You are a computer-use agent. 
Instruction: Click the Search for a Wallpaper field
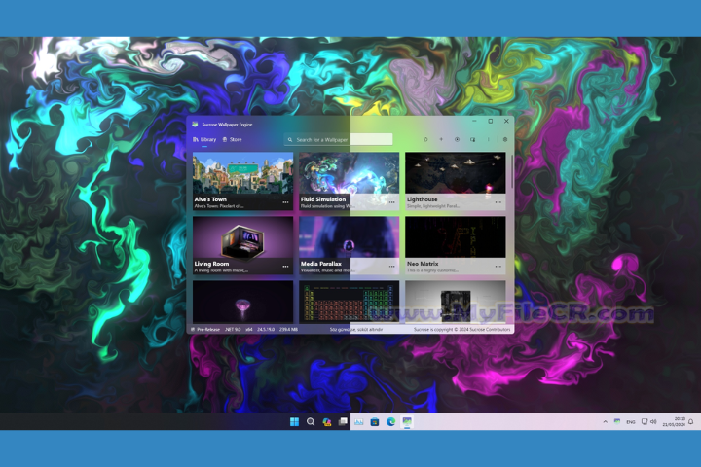[341, 139]
